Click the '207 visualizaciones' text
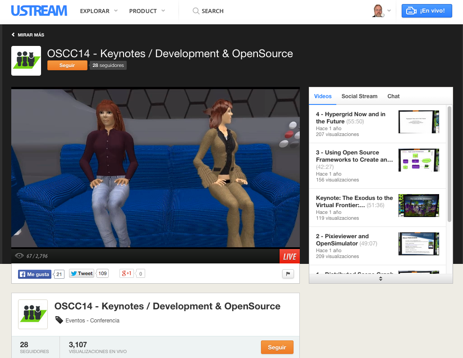Image resolution: width=463 pixels, height=358 pixels. (x=338, y=134)
